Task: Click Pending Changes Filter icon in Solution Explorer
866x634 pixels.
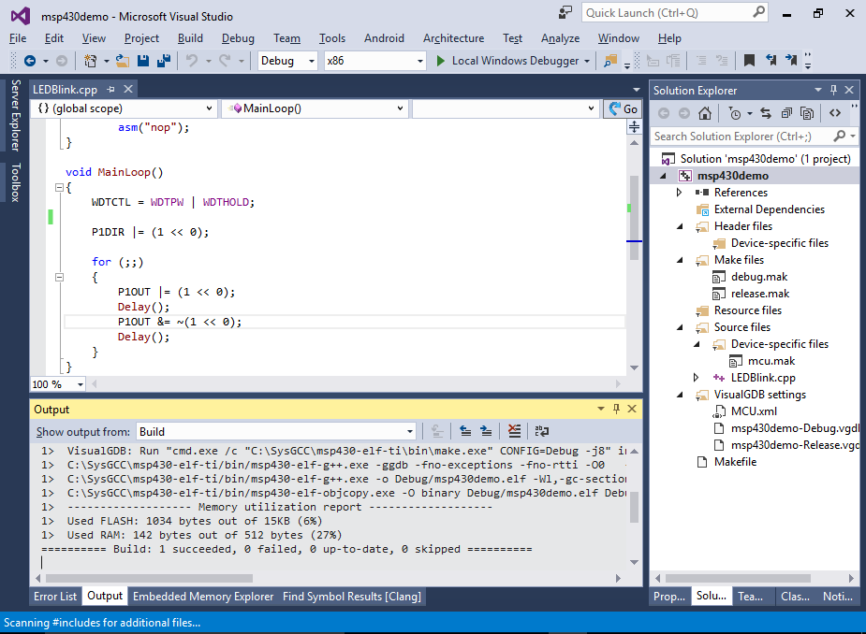Action: coord(735,114)
